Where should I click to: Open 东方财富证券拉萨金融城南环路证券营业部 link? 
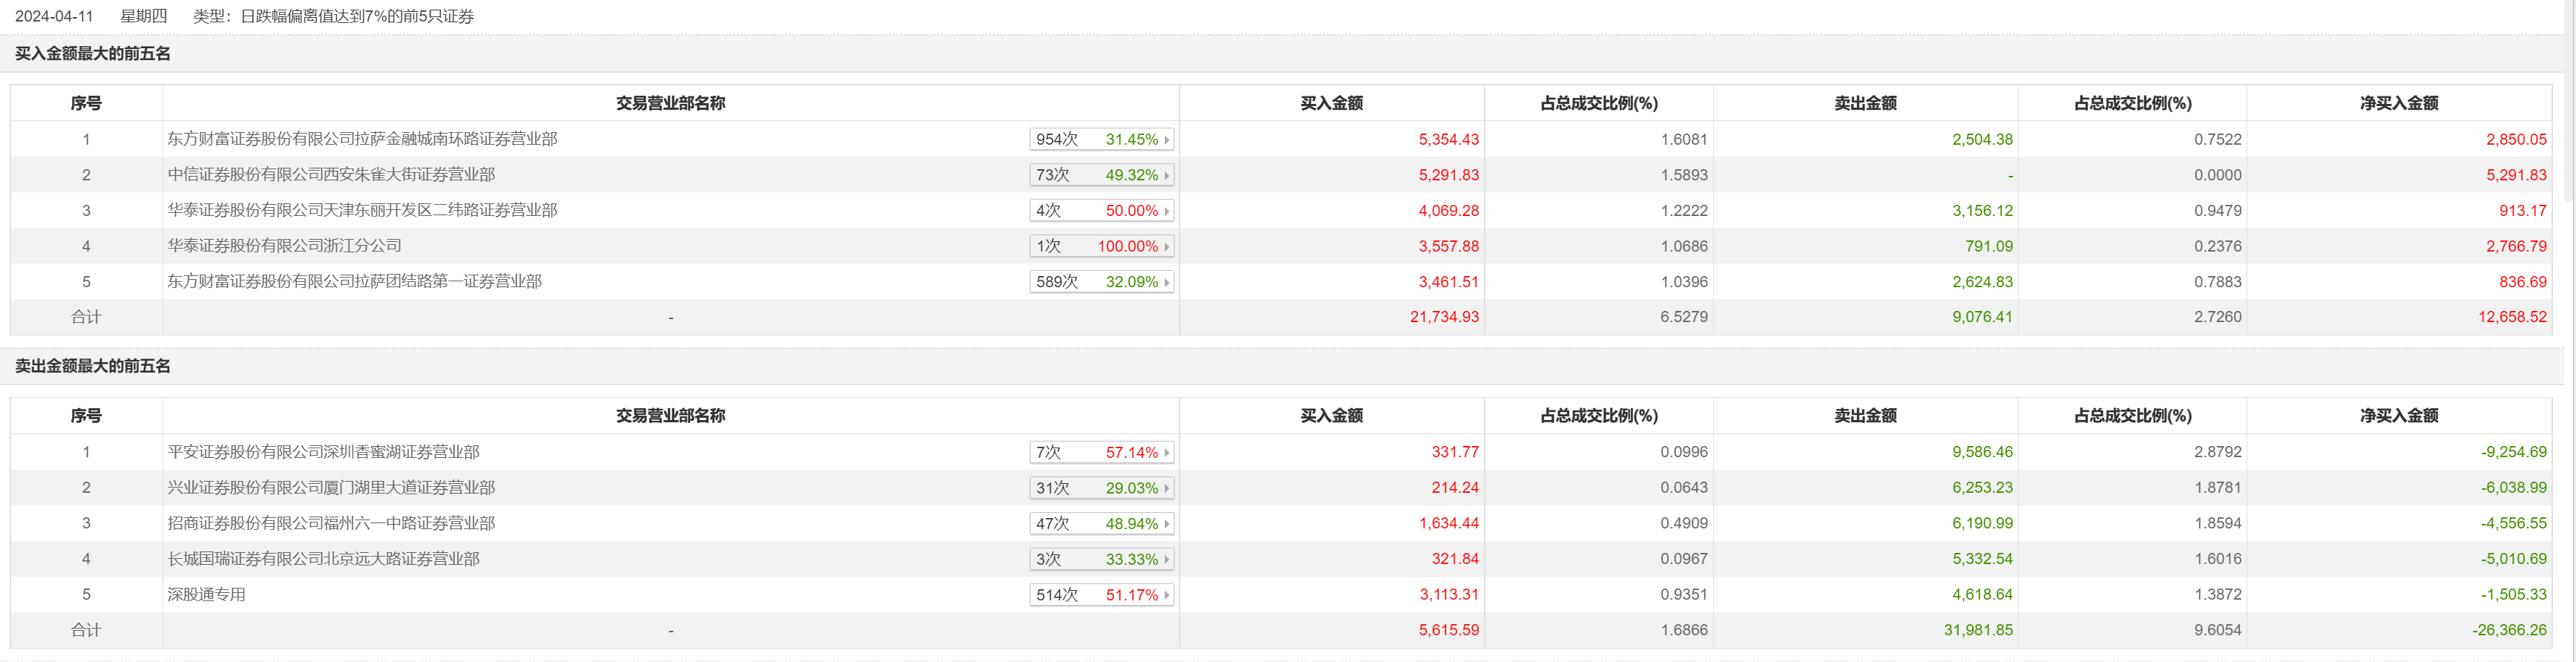click(x=362, y=139)
